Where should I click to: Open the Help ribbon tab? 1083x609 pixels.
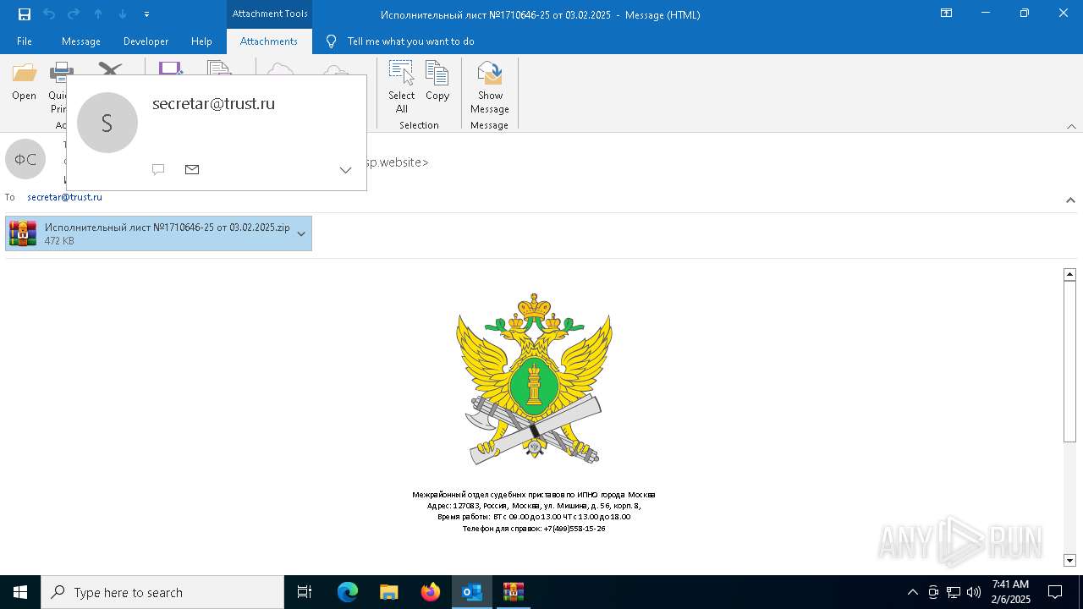[x=201, y=41]
